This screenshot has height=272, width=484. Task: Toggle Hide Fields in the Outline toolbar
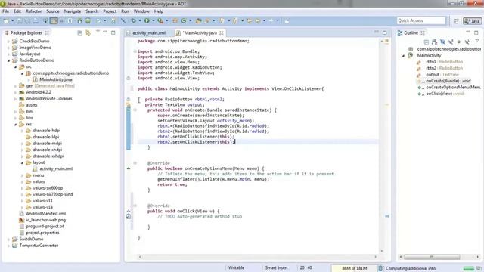point(442,42)
